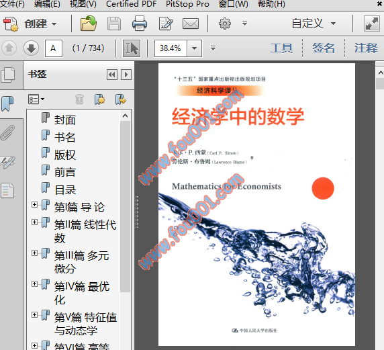This screenshot has height=350, width=384.
Task: Jump to the 版权 bookmark
Action: 65,155
